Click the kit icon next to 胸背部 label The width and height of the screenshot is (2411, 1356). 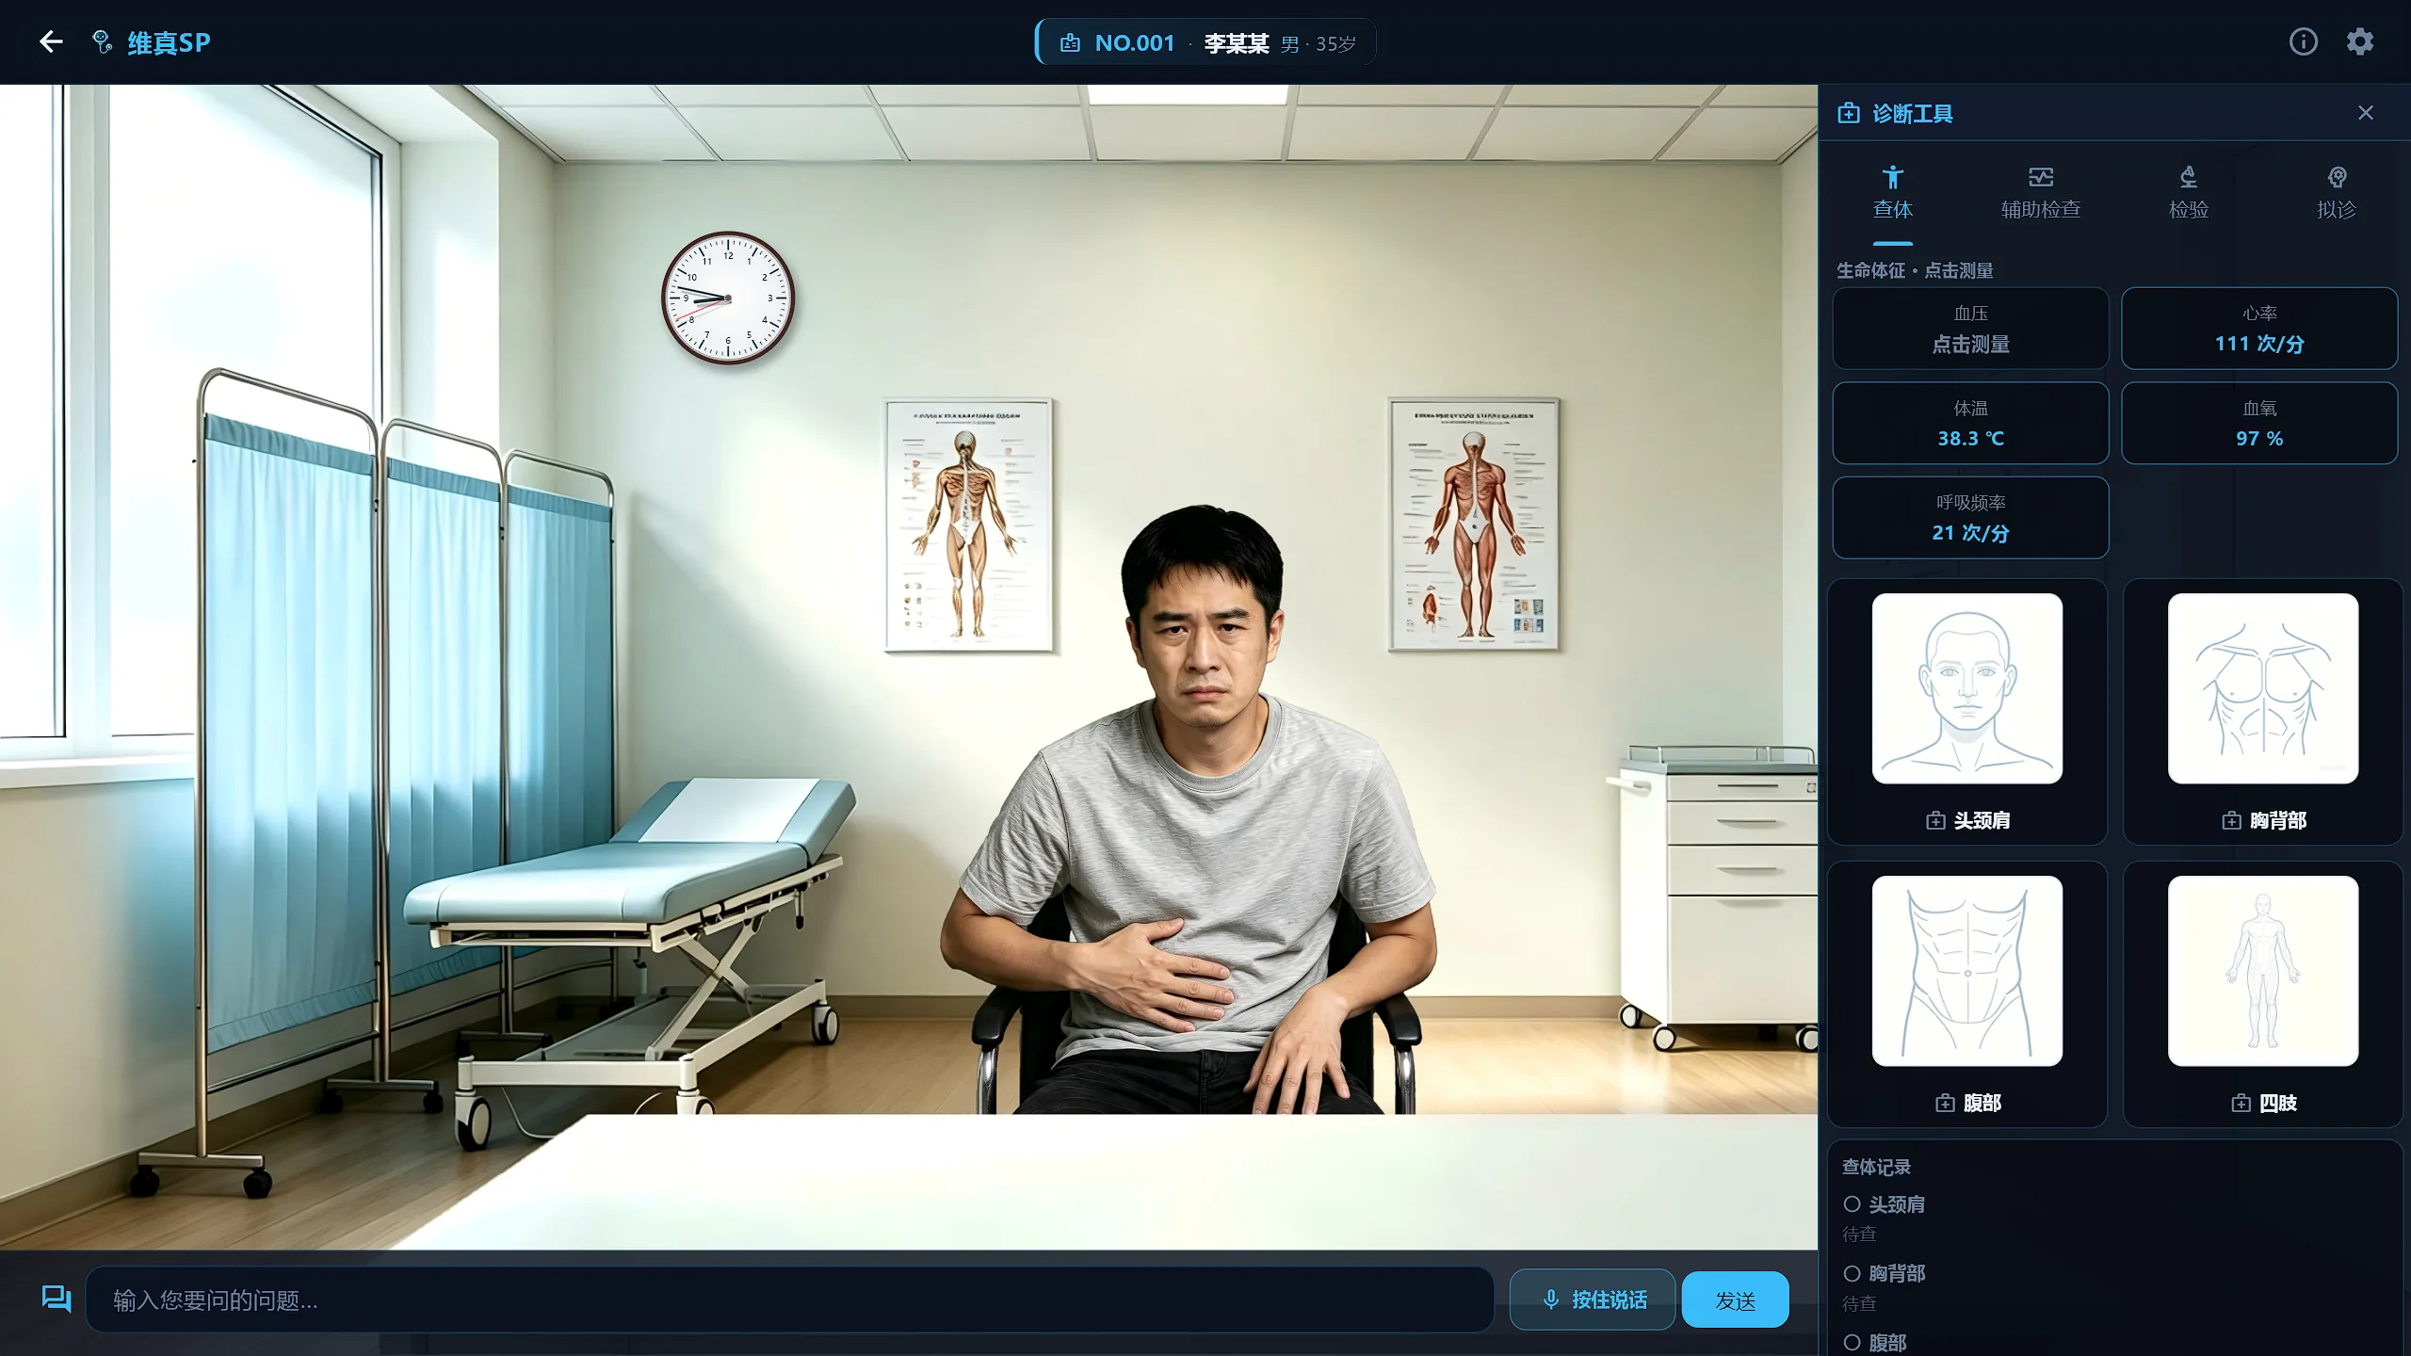2231,820
